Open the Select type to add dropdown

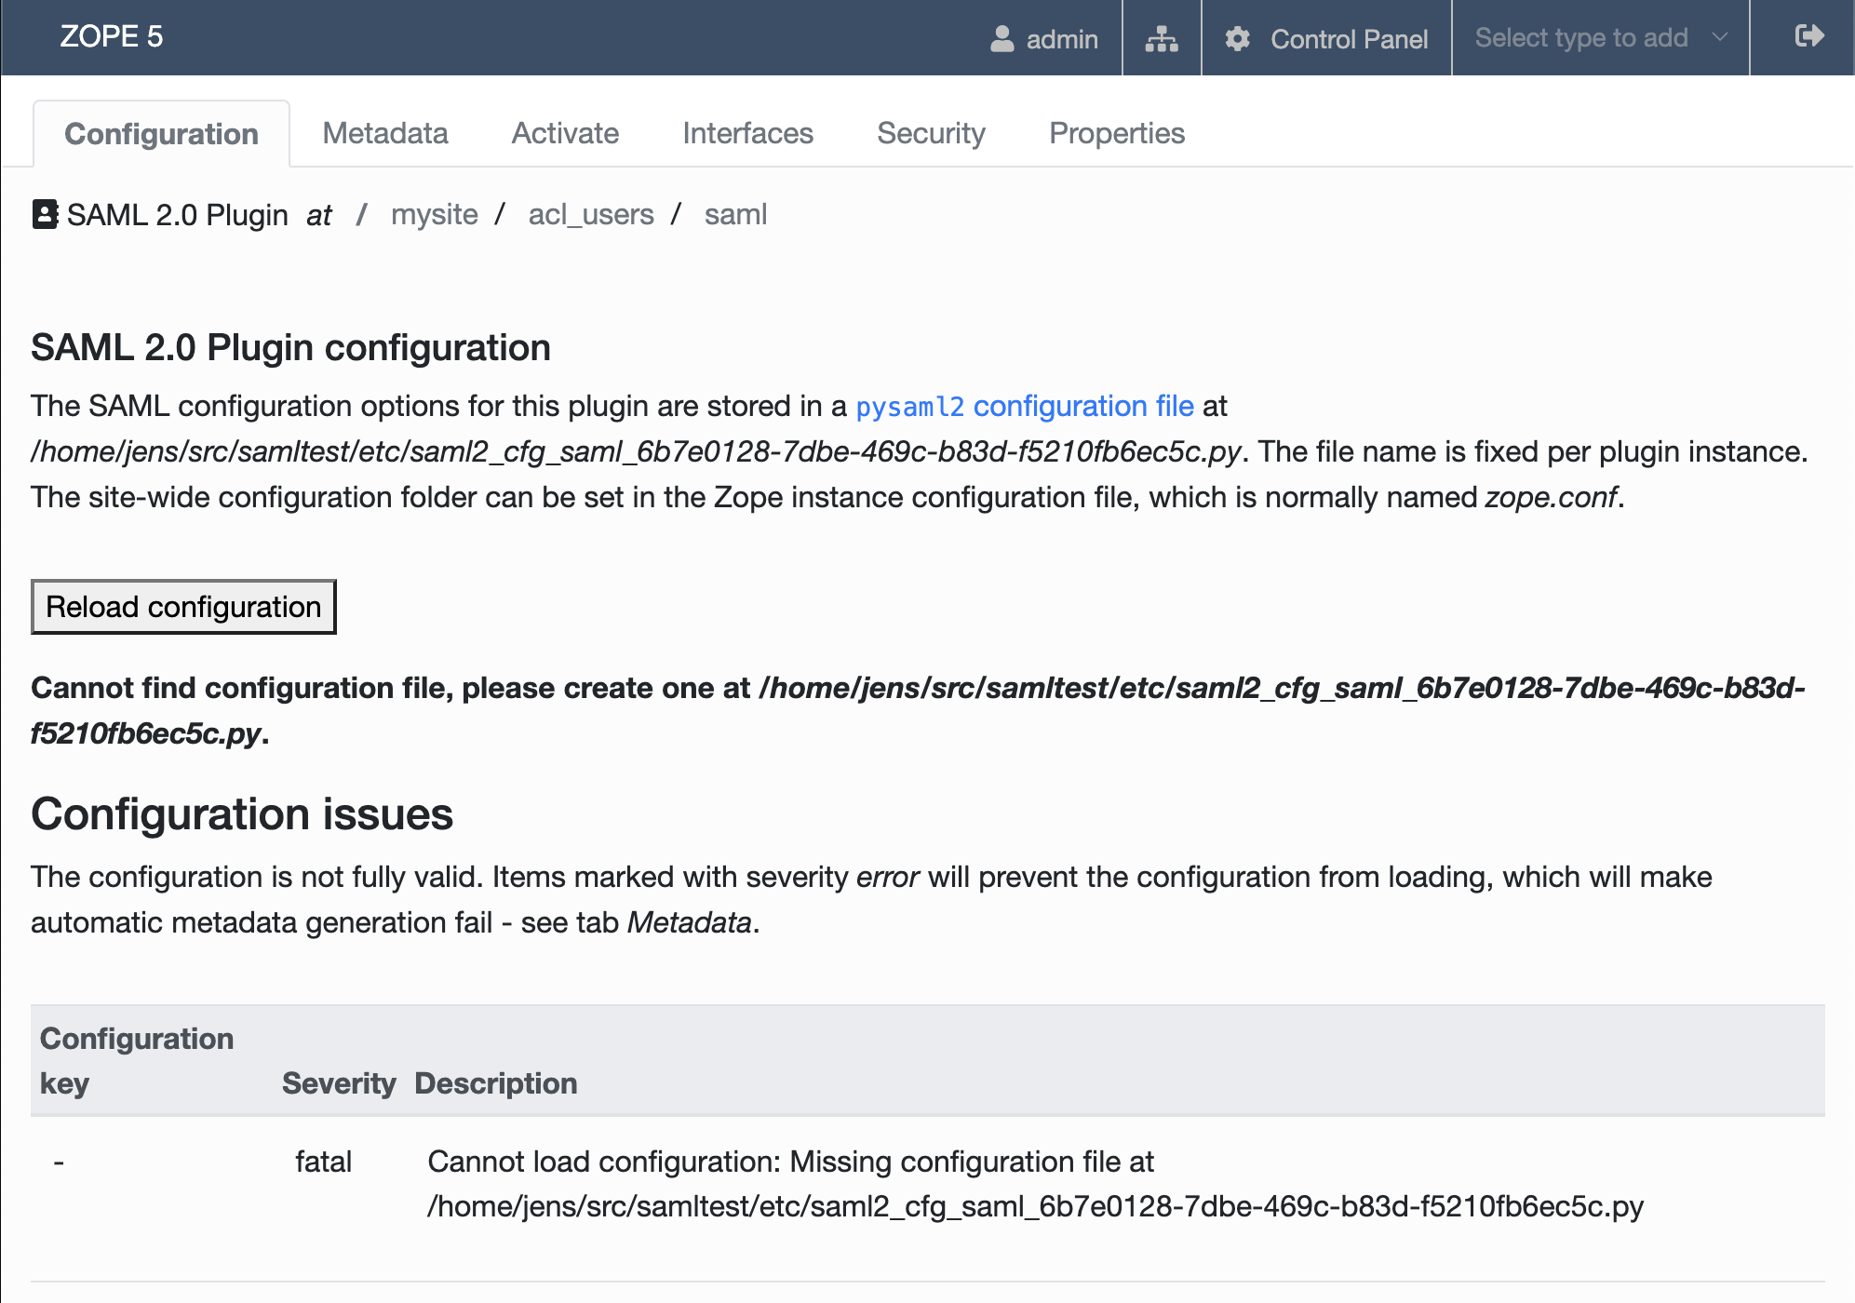[x=1600, y=37]
